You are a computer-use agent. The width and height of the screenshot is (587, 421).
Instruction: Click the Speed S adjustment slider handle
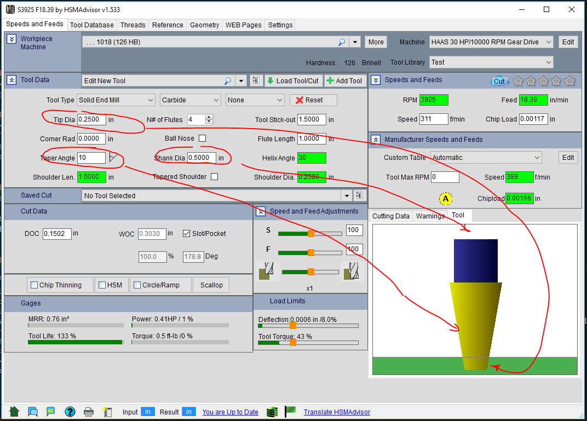click(x=310, y=233)
